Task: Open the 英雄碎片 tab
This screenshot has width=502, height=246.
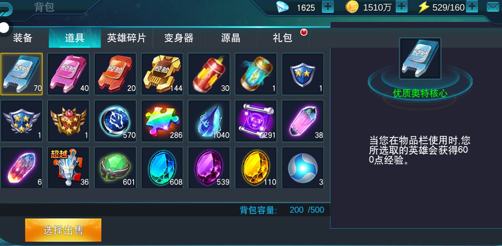Action: (x=126, y=38)
